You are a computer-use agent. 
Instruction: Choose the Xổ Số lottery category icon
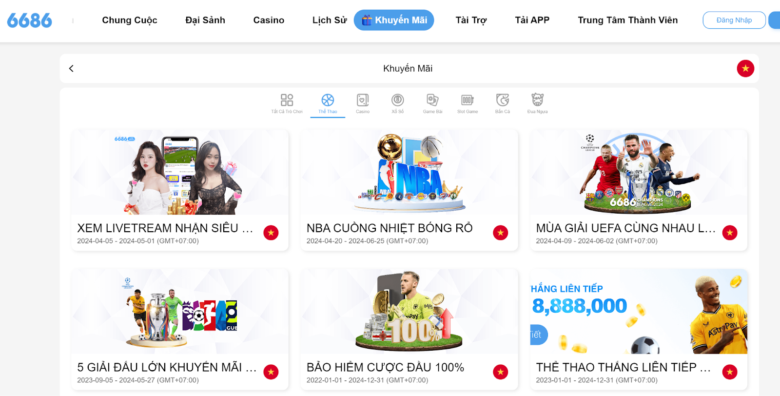point(398,100)
